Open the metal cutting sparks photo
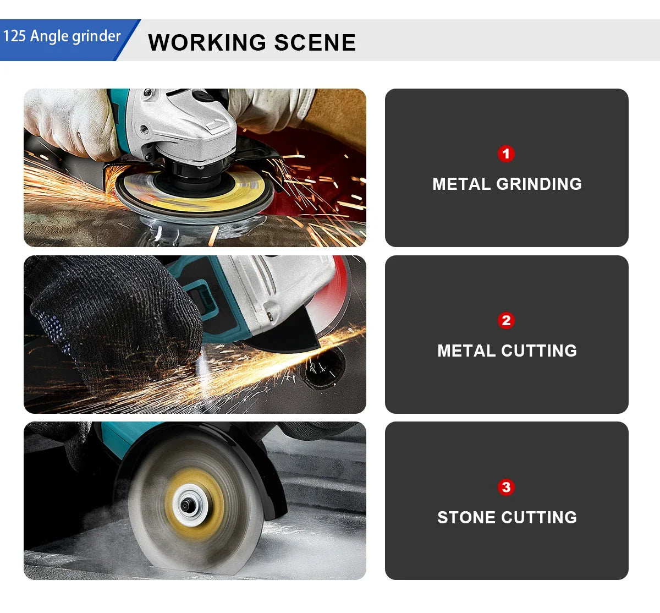The width and height of the screenshot is (660, 613). (195, 335)
